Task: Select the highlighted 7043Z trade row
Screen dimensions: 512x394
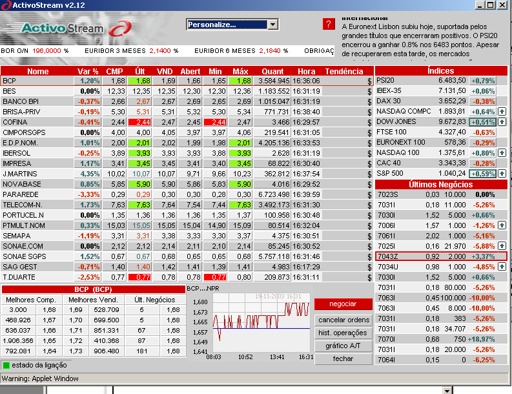Action: [x=441, y=256]
